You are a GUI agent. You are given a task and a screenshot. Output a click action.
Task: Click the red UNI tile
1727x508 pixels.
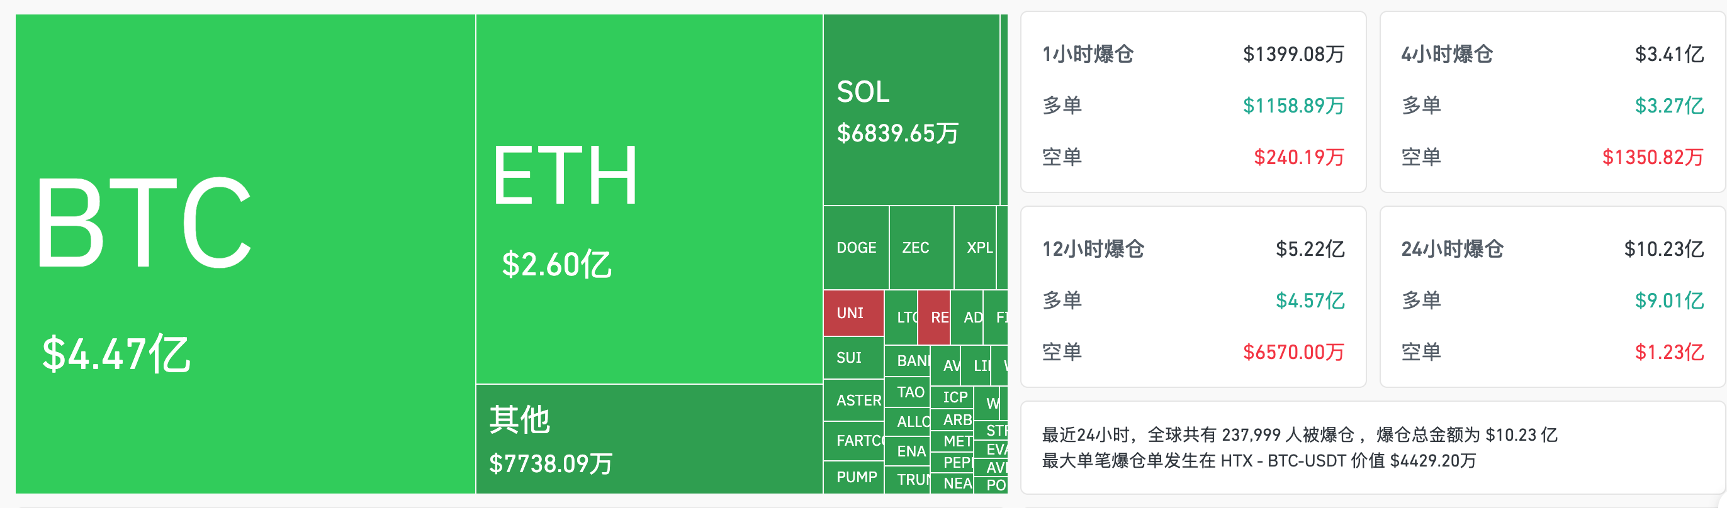click(853, 313)
